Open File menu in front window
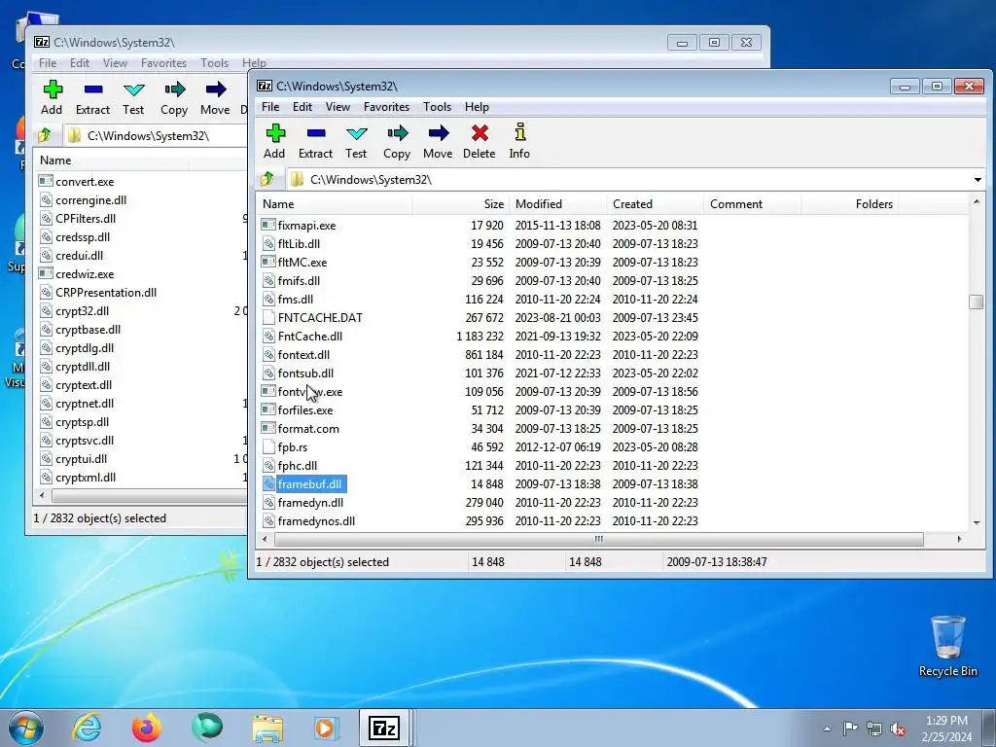 [x=270, y=107]
